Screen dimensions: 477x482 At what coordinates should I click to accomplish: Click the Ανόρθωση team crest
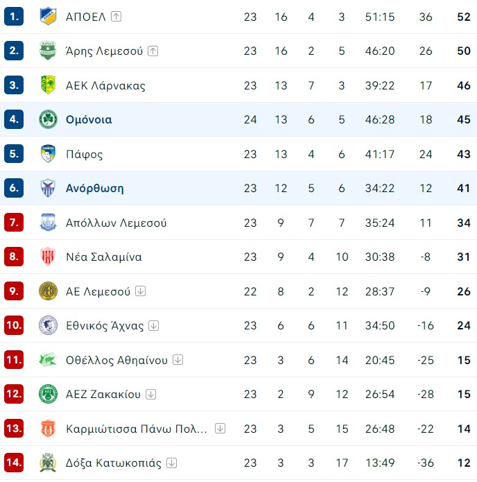pyautogui.click(x=48, y=188)
